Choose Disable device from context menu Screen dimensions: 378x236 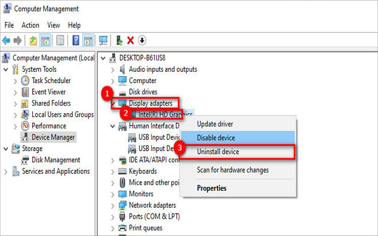[x=238, y=138]
